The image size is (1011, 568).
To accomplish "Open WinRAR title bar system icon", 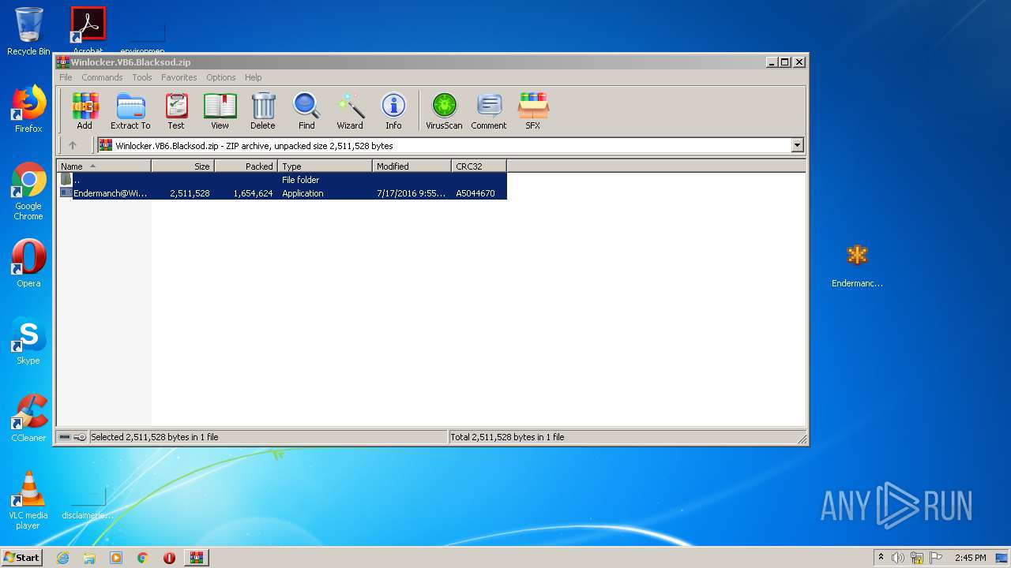I will click(x=62, y=62).
